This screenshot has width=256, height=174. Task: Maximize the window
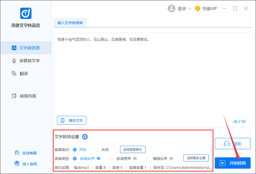coord(235,8)
